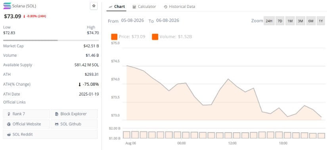The image size is (327, 150).
Task: Set chart zoom to 3M
Action: tap(300, 21)
